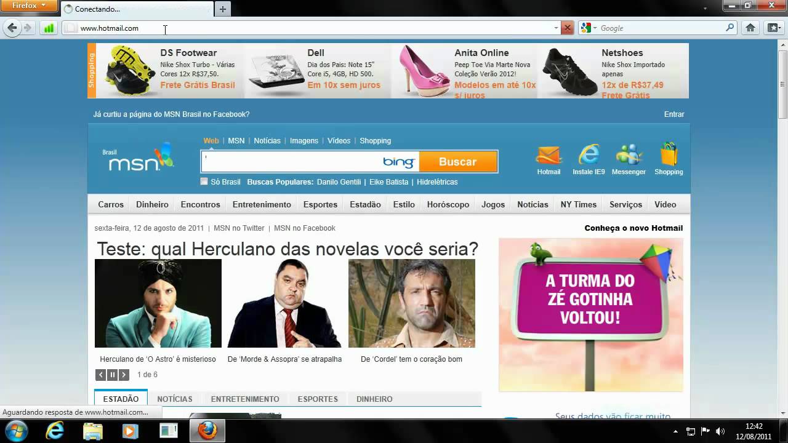
Task: Open popular search Eike Batista
Action: [x=389, y=182]
